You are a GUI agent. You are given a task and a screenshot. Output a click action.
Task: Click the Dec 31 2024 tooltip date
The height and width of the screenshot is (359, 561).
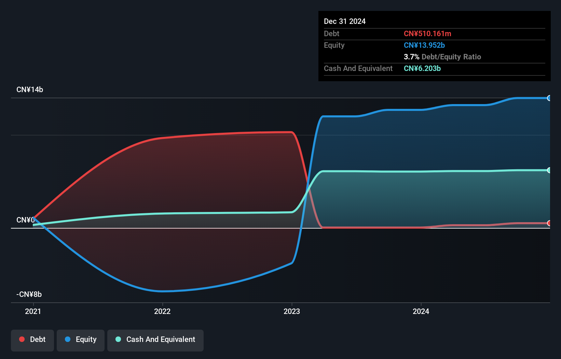345,21
